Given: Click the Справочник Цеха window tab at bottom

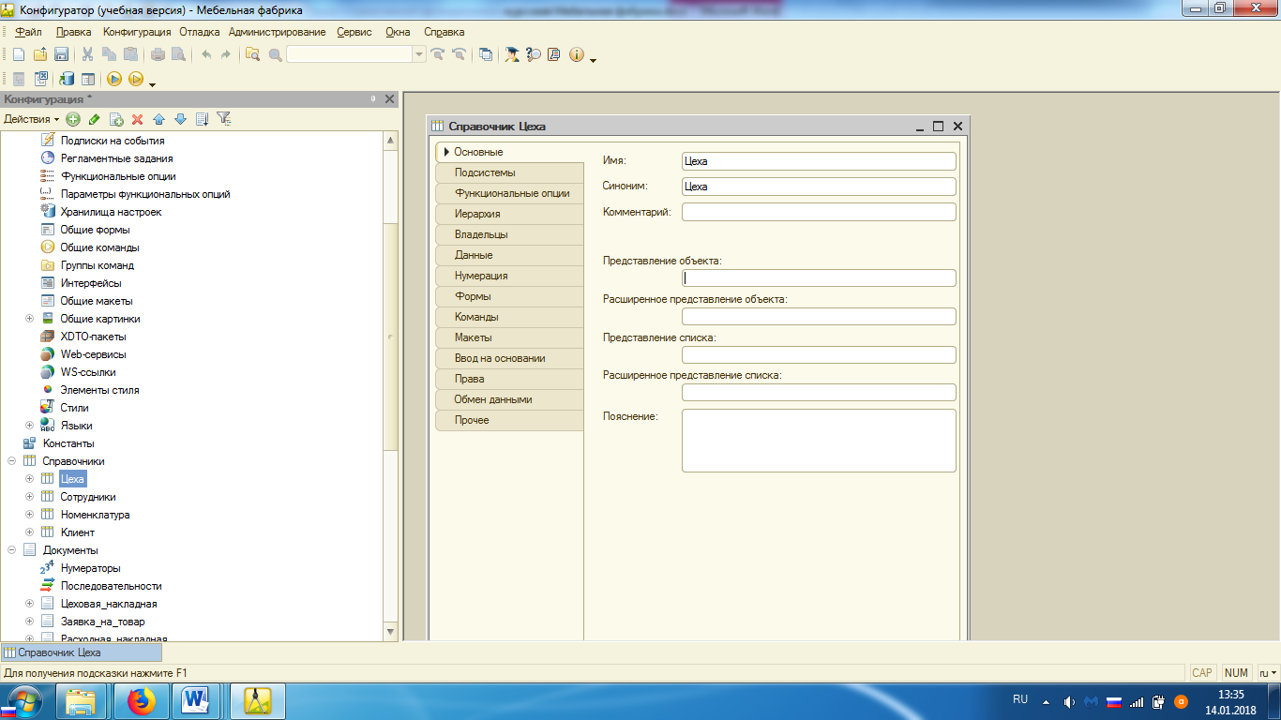Looking at the screenshot, I should pos(81,652).
